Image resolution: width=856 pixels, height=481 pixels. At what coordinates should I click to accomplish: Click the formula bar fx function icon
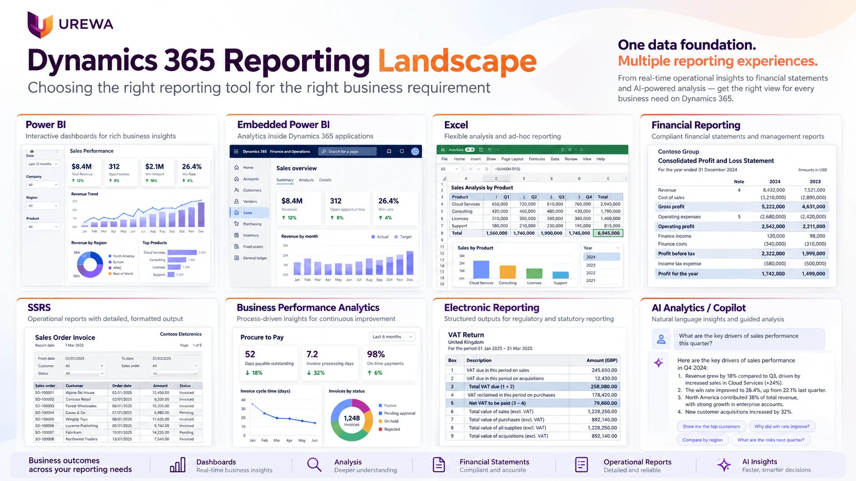pyautogui.click(x=486, y=169)
